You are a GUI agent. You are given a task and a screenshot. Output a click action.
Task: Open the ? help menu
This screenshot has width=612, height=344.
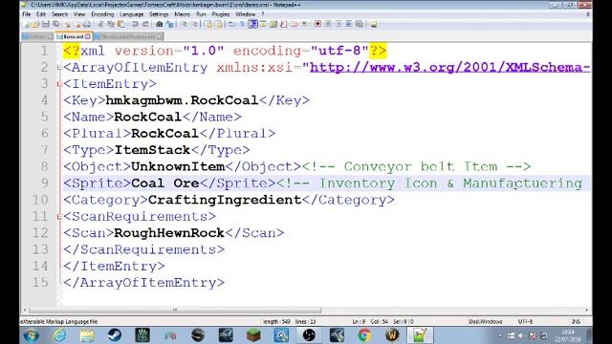pos(263,14)
